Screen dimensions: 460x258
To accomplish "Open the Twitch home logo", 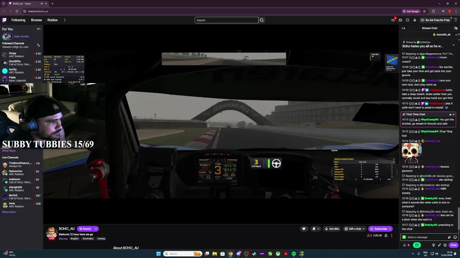I will (4, 20).
